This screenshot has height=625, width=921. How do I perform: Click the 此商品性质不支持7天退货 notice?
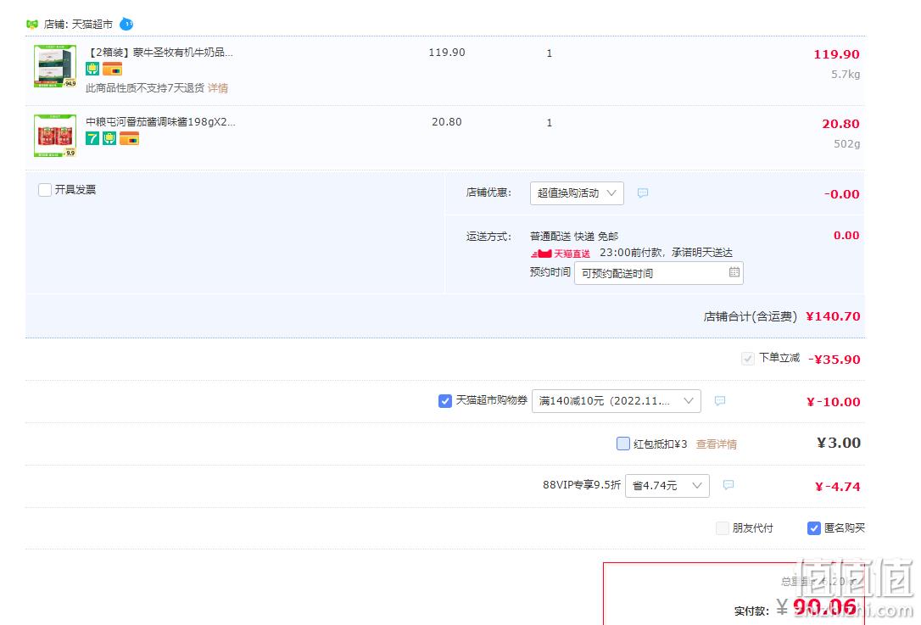[x=145, y=88]
